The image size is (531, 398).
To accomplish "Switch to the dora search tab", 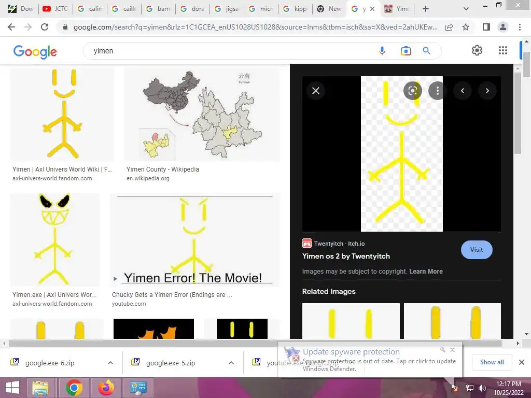I will point(192,9).
